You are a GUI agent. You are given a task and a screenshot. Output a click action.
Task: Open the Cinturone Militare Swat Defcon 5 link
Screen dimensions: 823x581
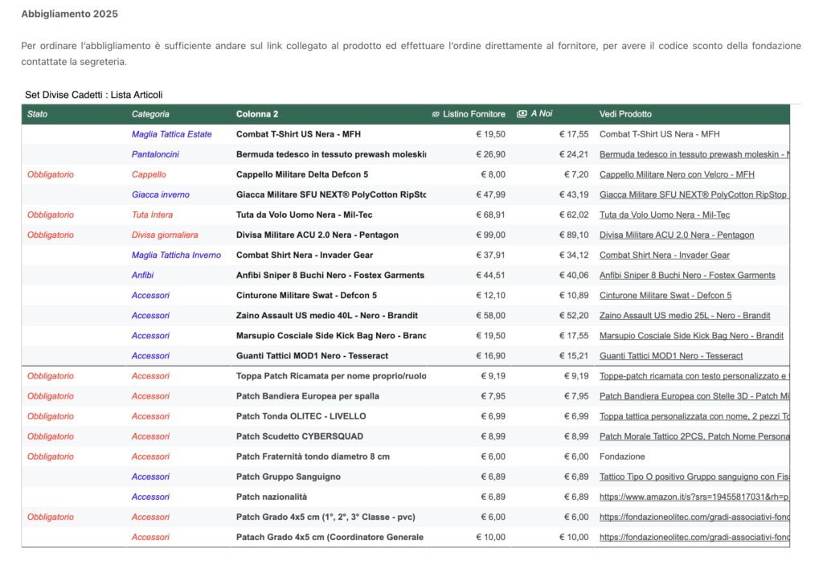[665, 296]
